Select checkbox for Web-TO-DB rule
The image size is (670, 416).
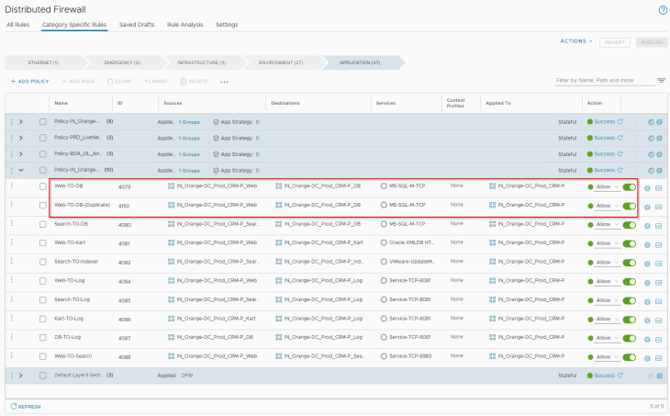[43, 186]
